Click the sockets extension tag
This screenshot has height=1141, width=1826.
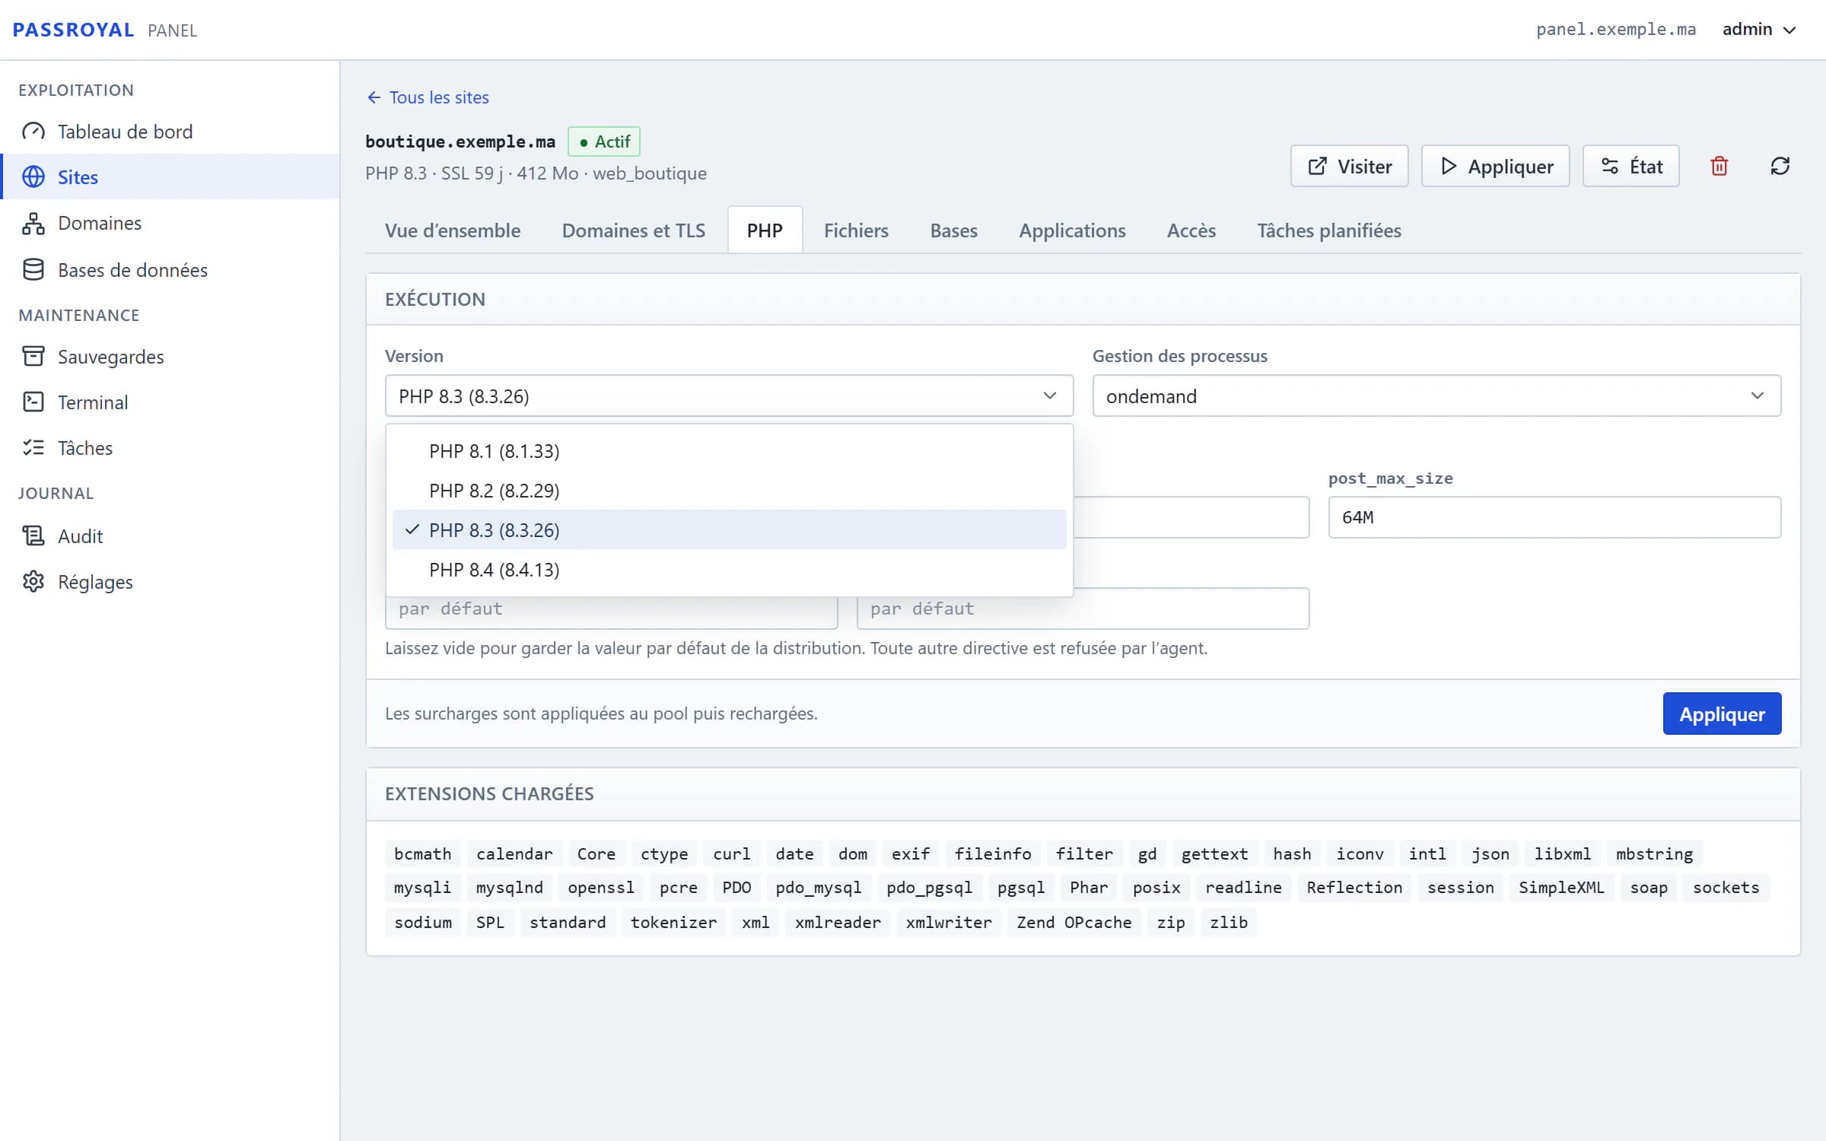pos(1726,888)
